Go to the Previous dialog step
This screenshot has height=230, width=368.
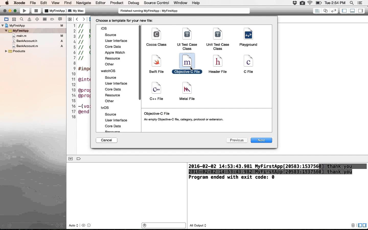coord(237,140)
